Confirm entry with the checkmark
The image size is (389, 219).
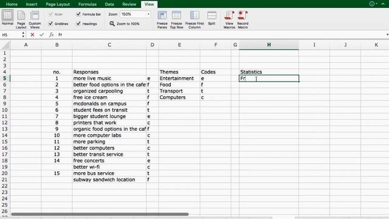click(x=42, y=35)
